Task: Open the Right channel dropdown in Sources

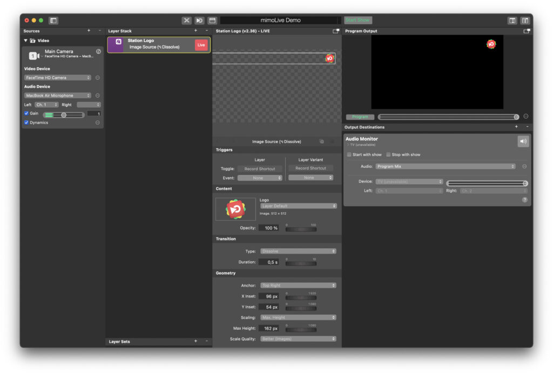Action: 89,105
